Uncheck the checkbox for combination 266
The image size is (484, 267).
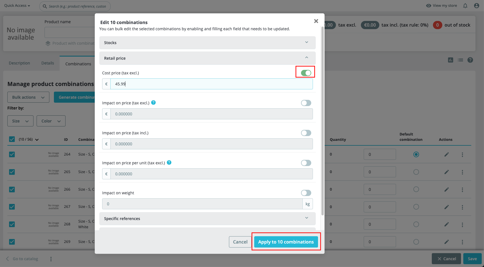click(x=12, y=190)
